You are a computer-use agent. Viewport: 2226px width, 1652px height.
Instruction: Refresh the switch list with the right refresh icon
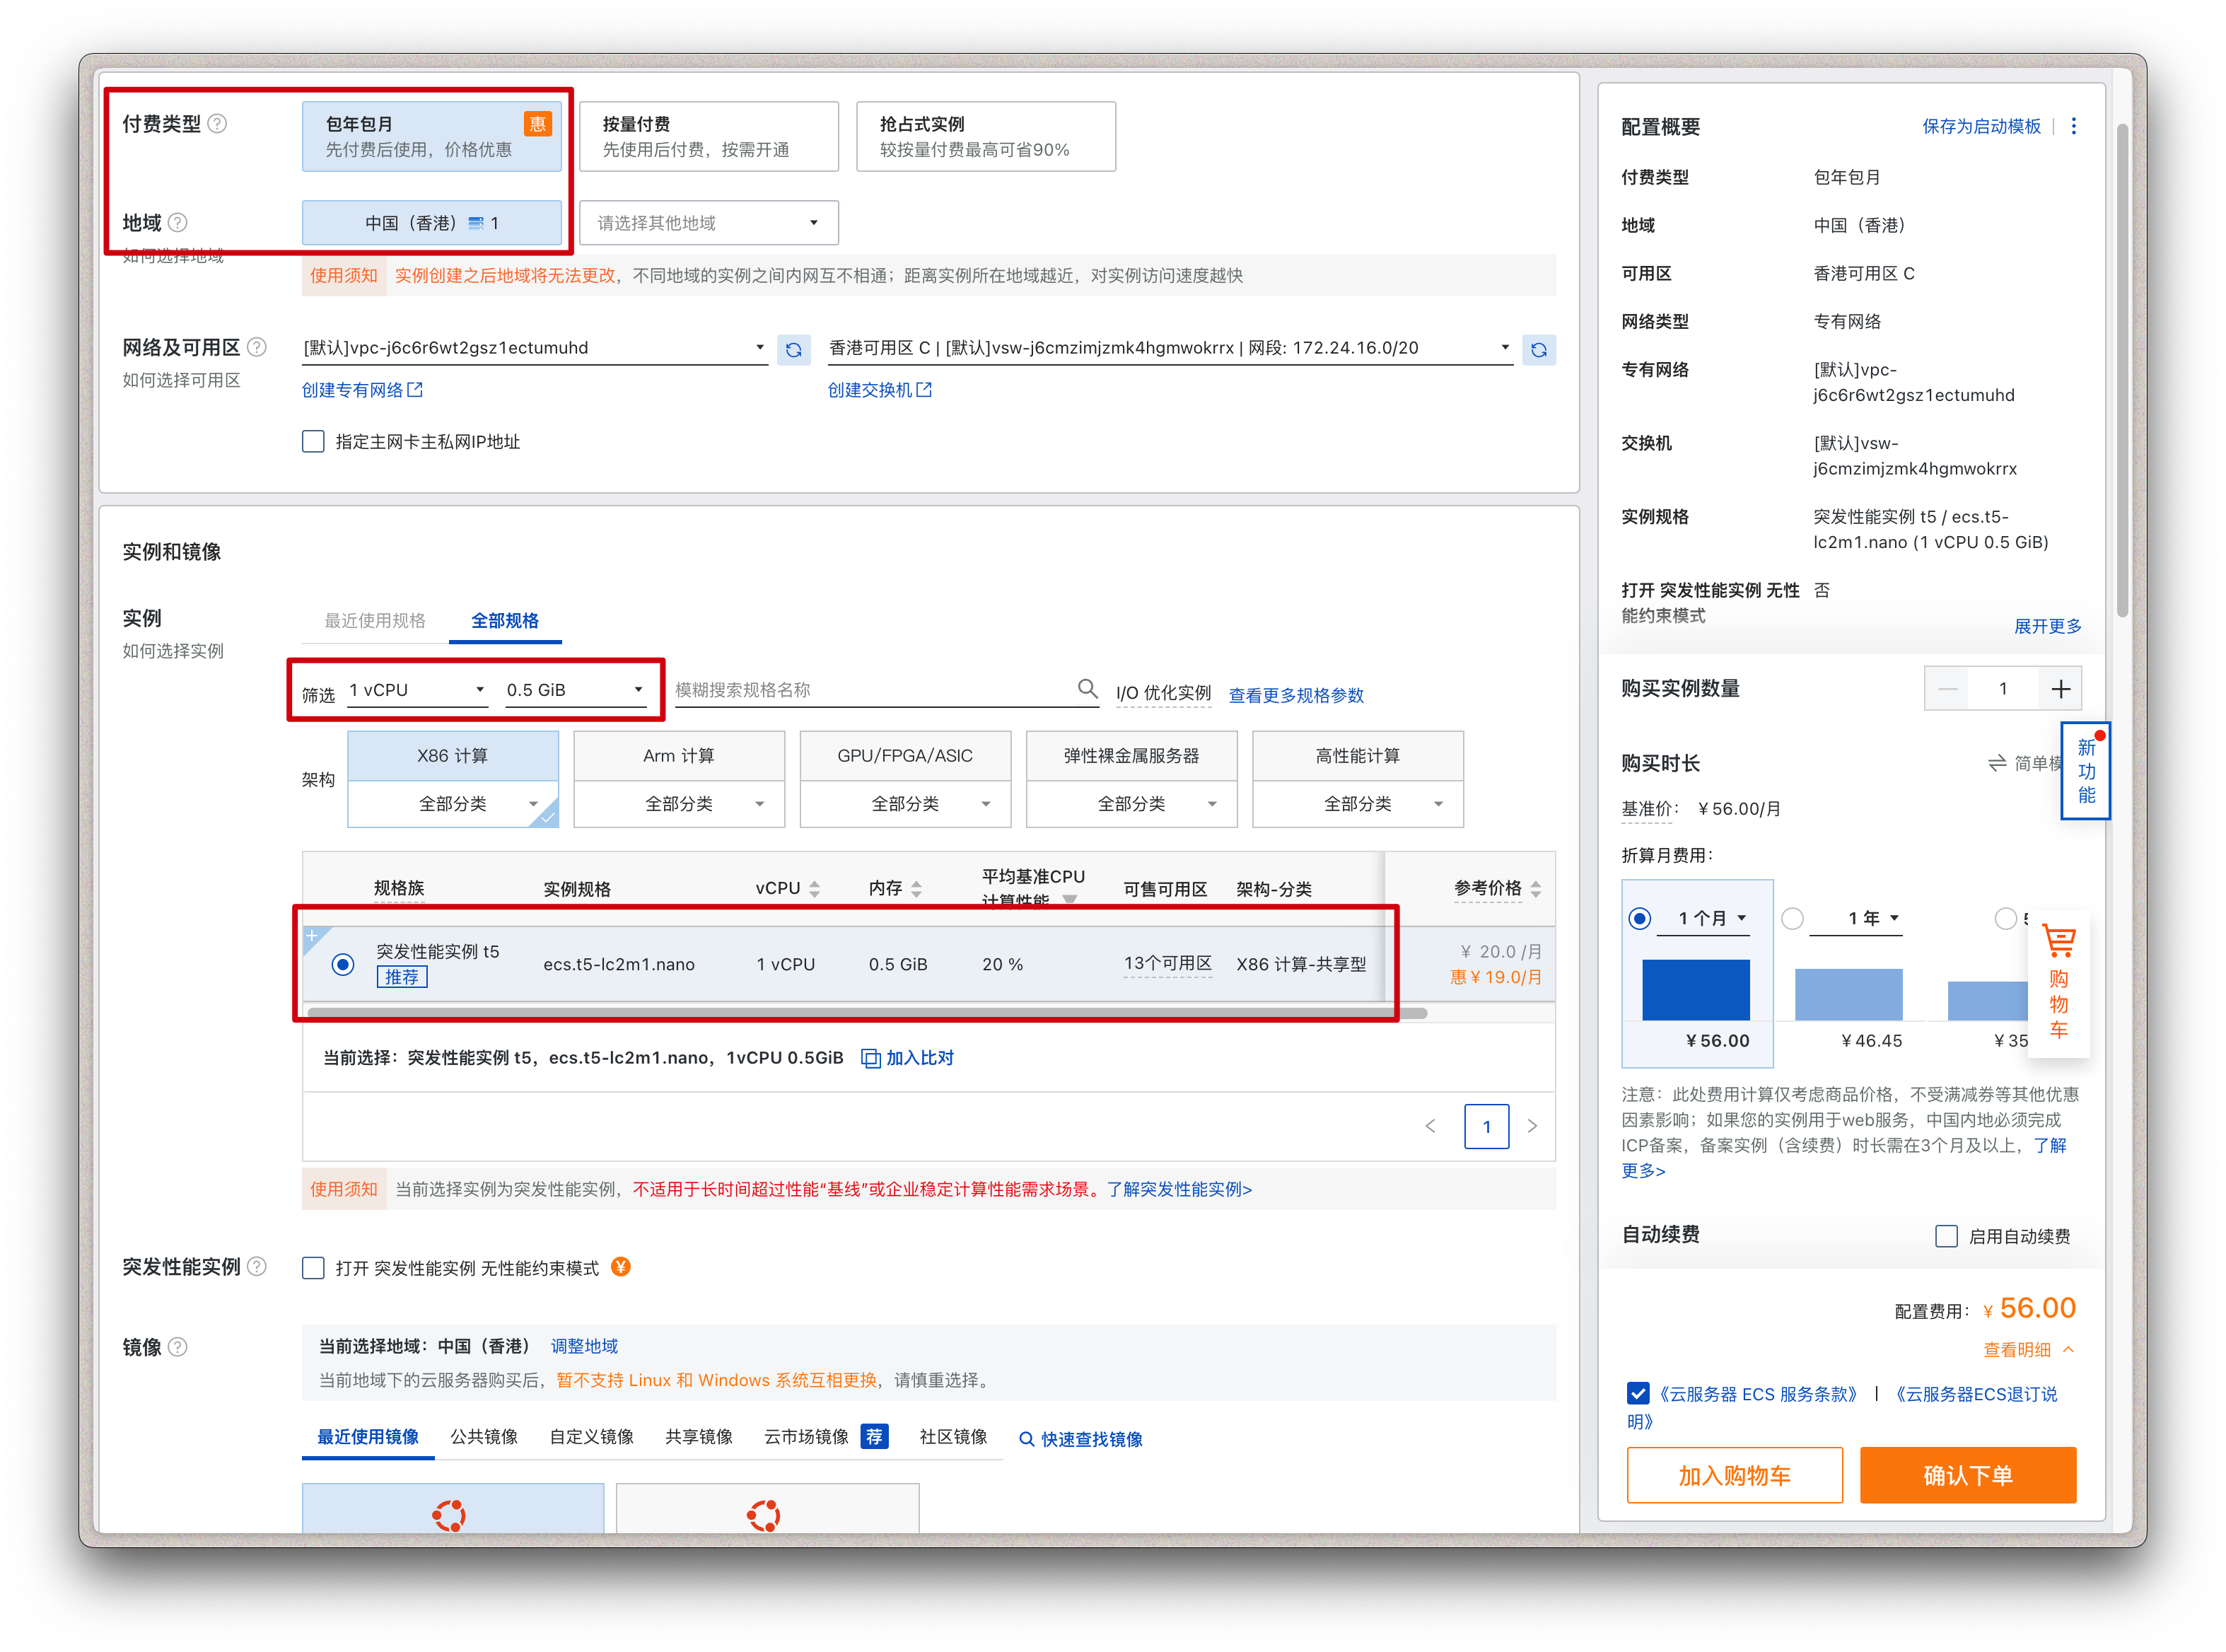1538,349
